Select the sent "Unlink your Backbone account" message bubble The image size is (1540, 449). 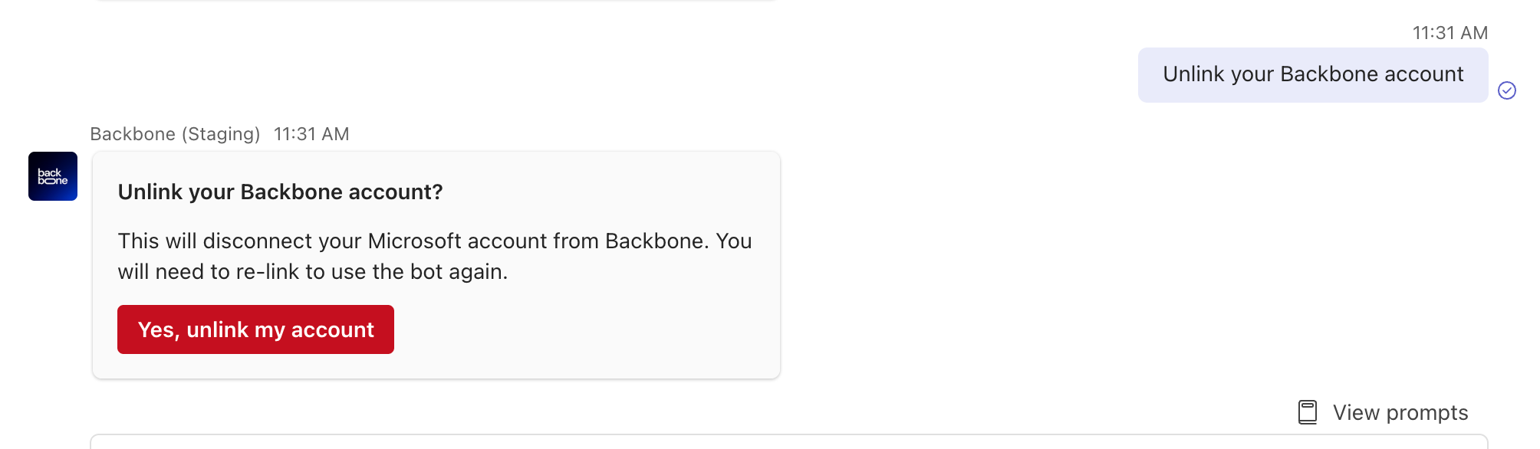click(1312, 74)
